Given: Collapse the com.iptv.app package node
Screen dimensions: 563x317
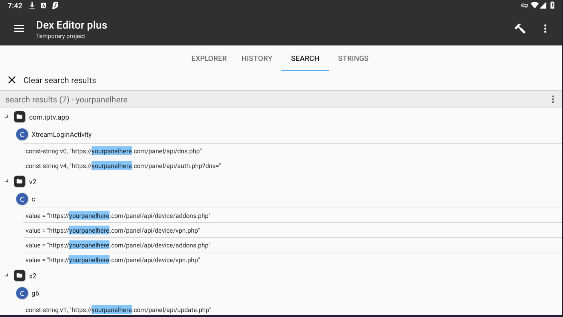Looking at the screenshot, I should click(x=7, y=117).
